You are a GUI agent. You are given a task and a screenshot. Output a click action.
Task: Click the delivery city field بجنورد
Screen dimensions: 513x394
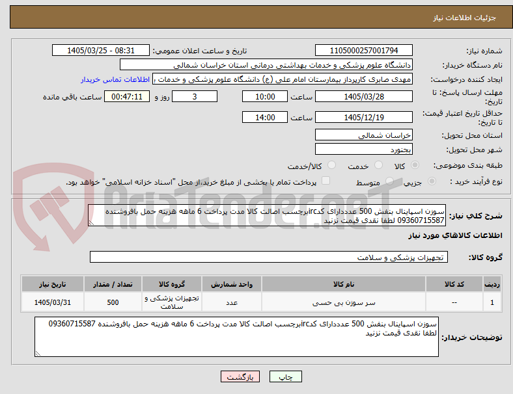click(364, 150)
